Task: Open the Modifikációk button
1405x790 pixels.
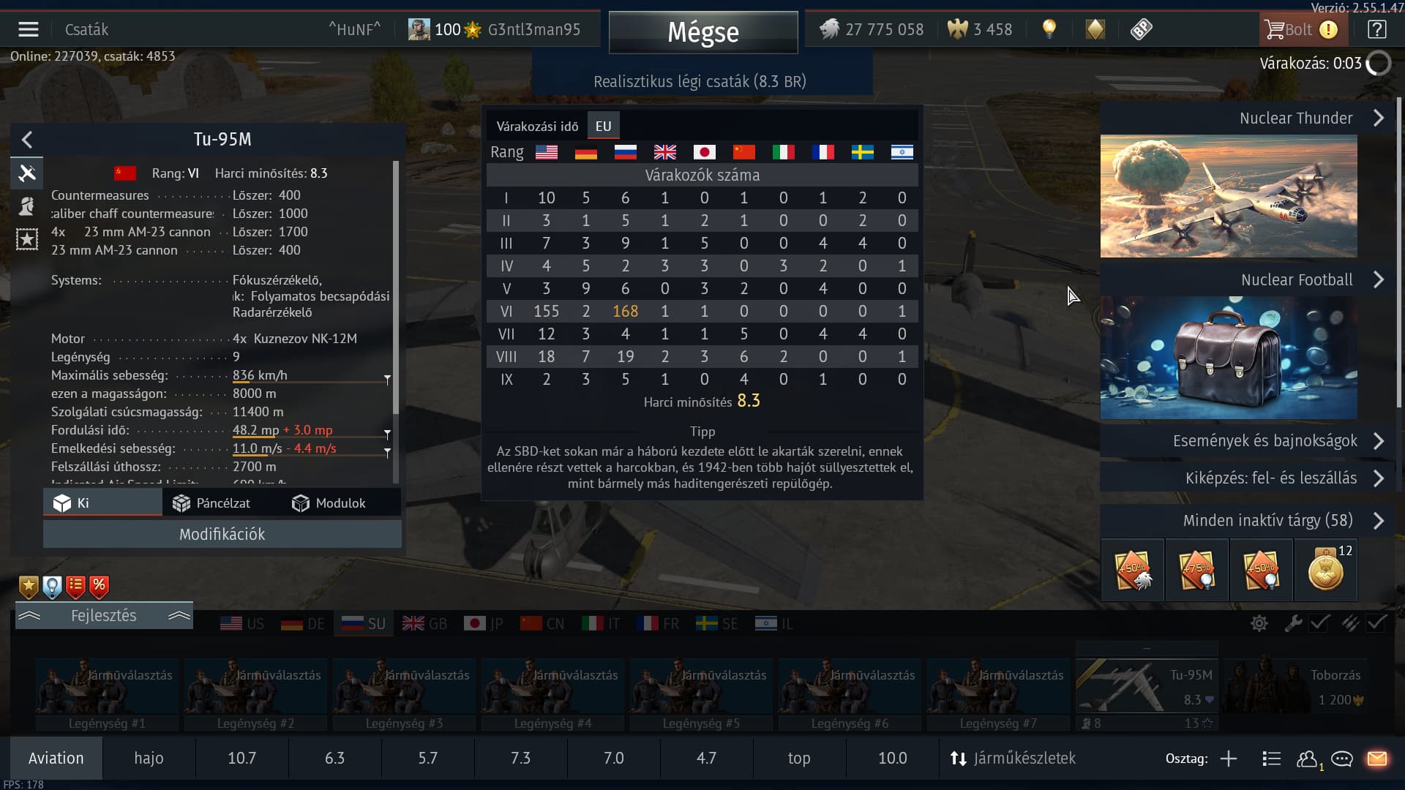Action: [222, 534]
